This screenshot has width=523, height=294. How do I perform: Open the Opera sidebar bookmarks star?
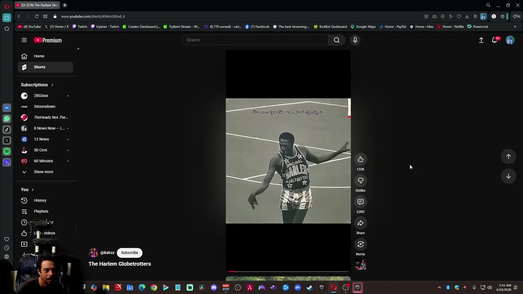point(7,29)
